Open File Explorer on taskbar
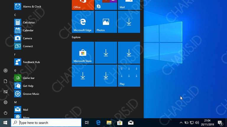Viewport: 227px width, 127px height. (x=109, y=123)
